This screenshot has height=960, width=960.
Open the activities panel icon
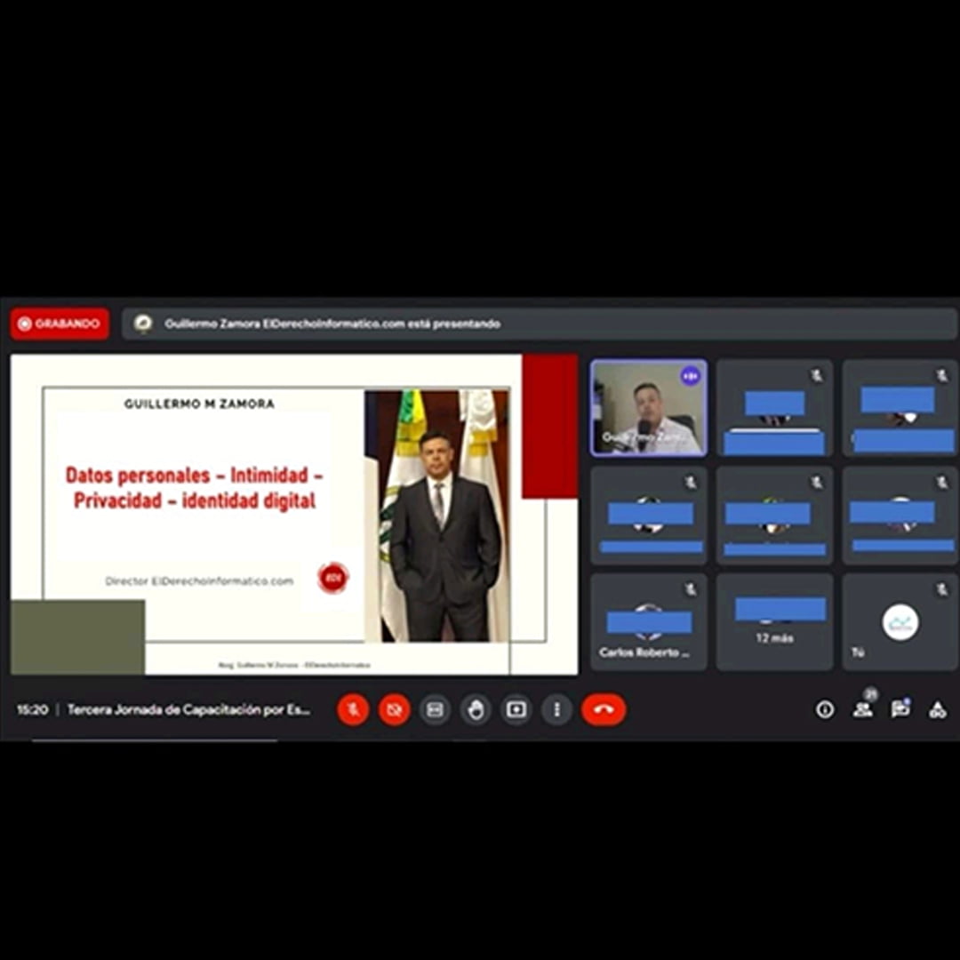[x=937, y=709]
